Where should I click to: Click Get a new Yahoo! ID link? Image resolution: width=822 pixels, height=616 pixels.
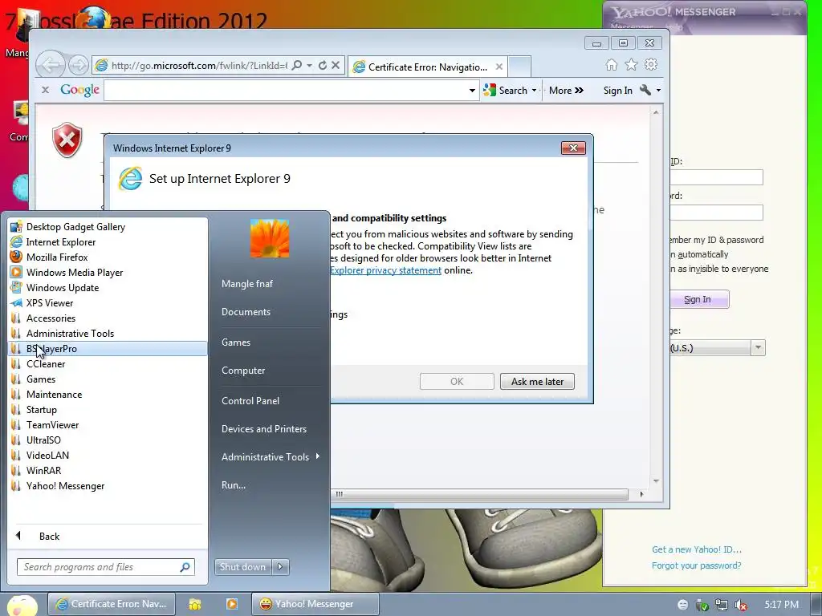pos(697,549)
